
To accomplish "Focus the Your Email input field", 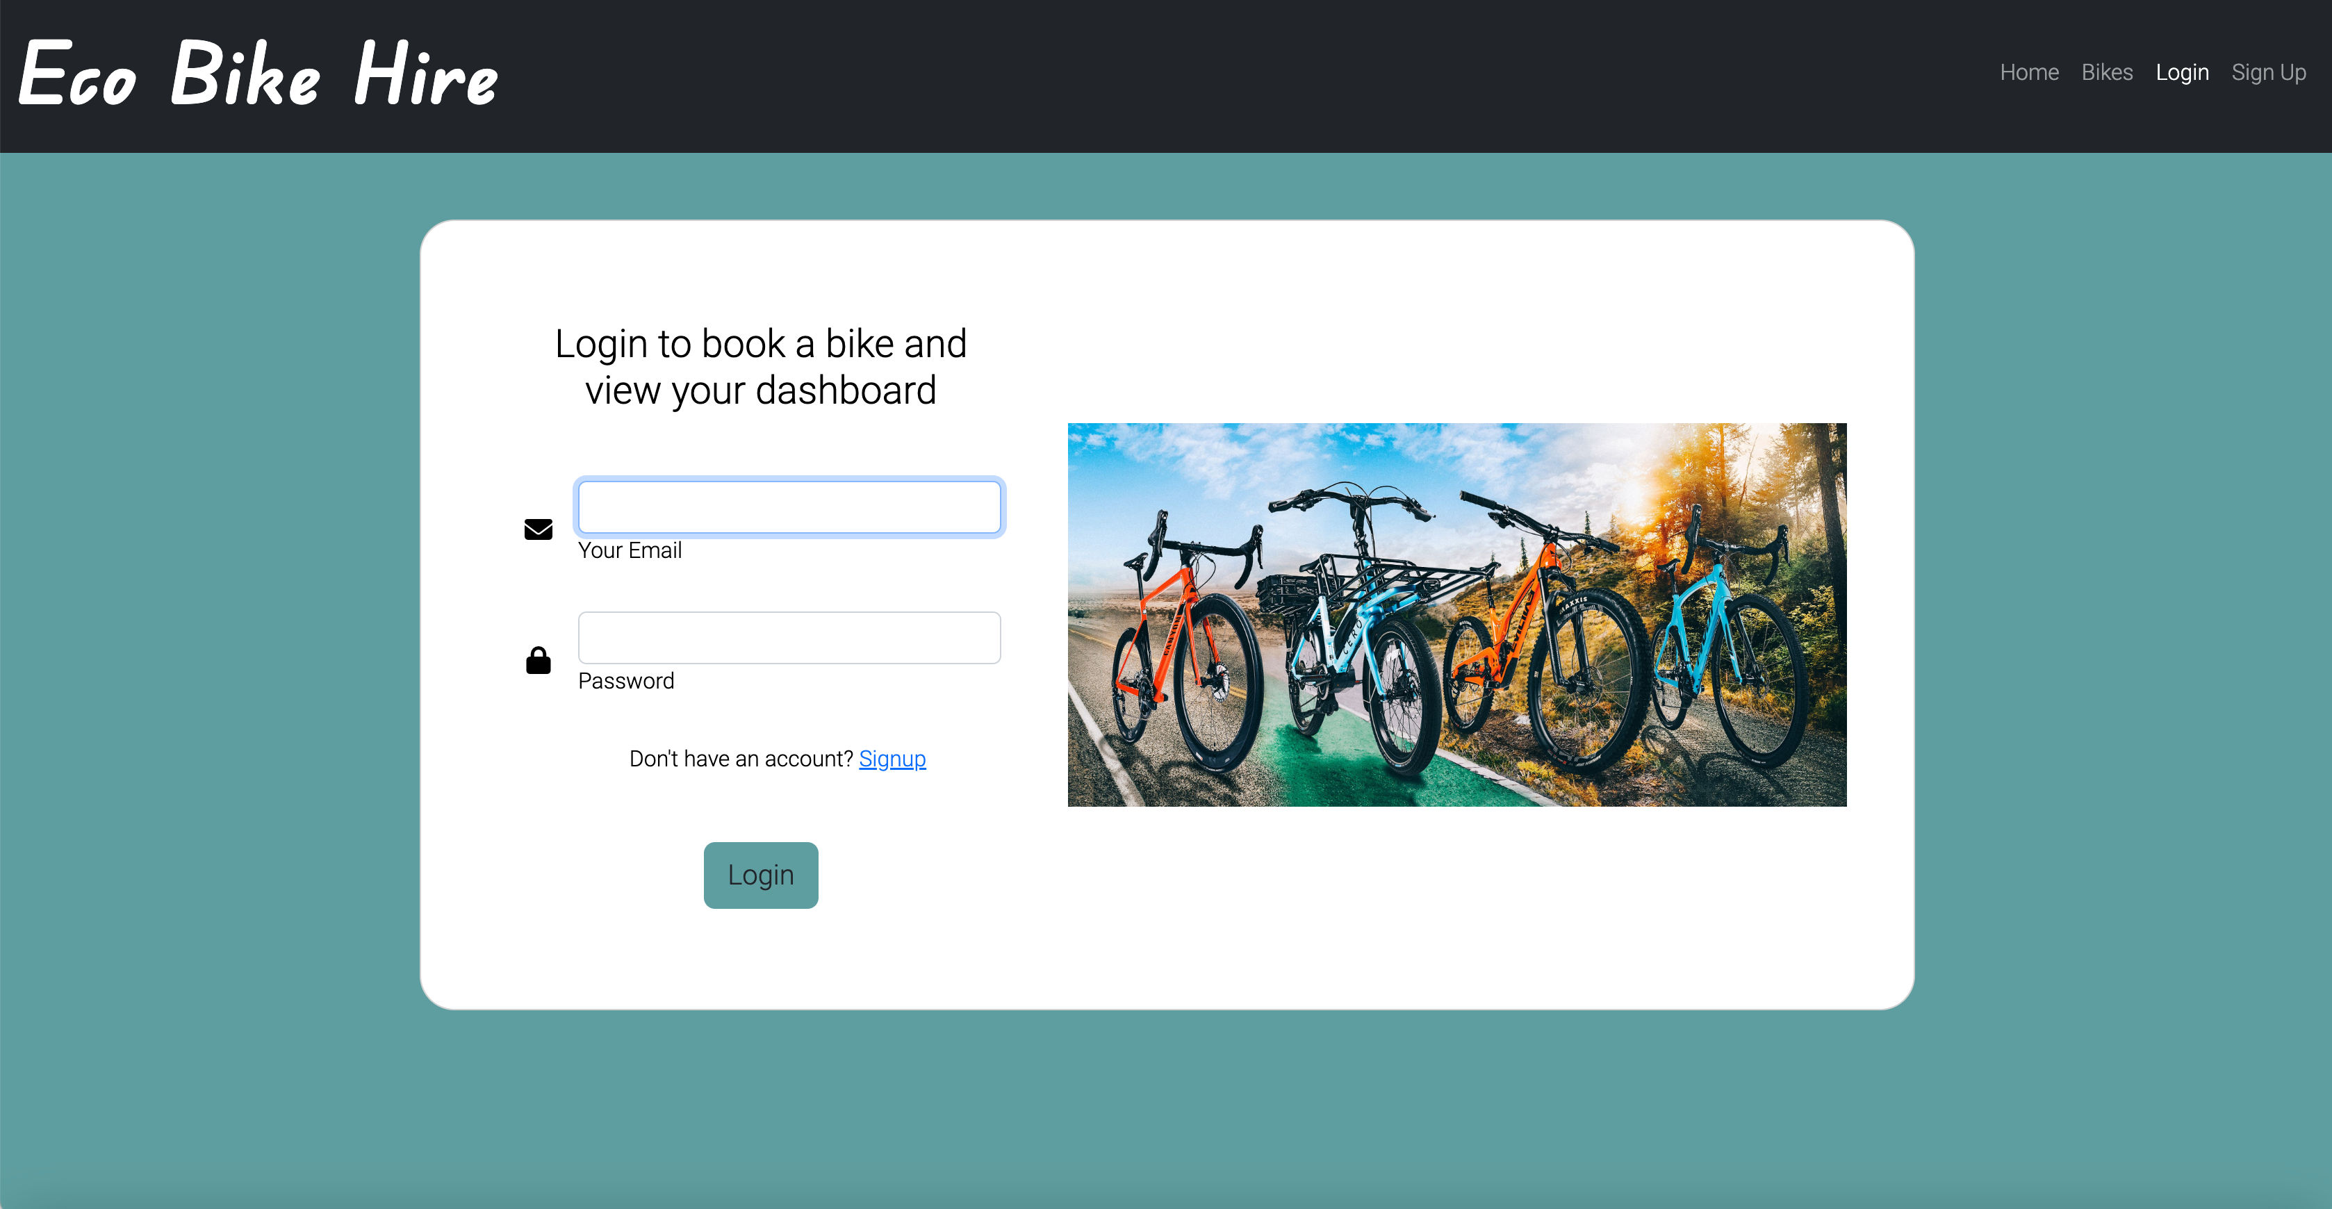I will (789, 507).
